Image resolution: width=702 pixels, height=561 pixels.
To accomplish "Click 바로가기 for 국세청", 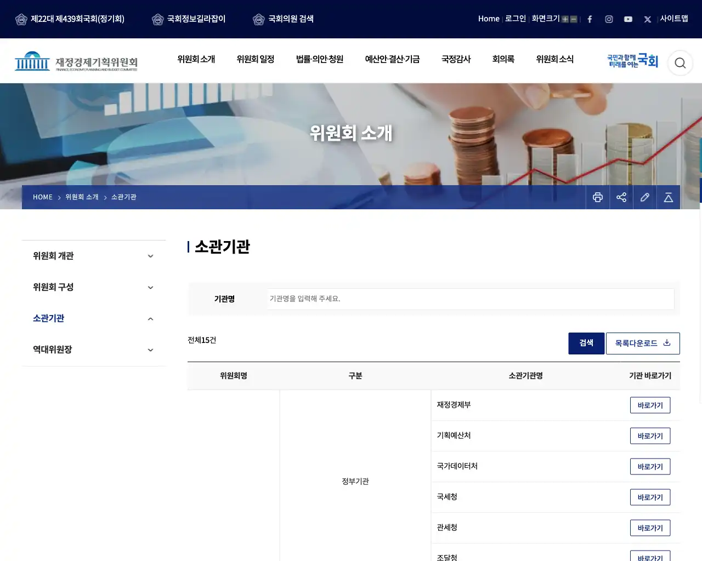I will [x=650, y=497].
